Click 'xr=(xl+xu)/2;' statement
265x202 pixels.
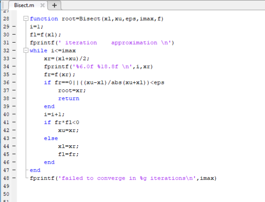point(67,59)
